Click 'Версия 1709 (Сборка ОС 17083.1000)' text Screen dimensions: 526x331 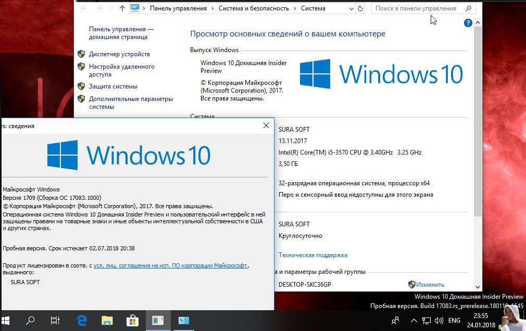click(x=52, y=198)
